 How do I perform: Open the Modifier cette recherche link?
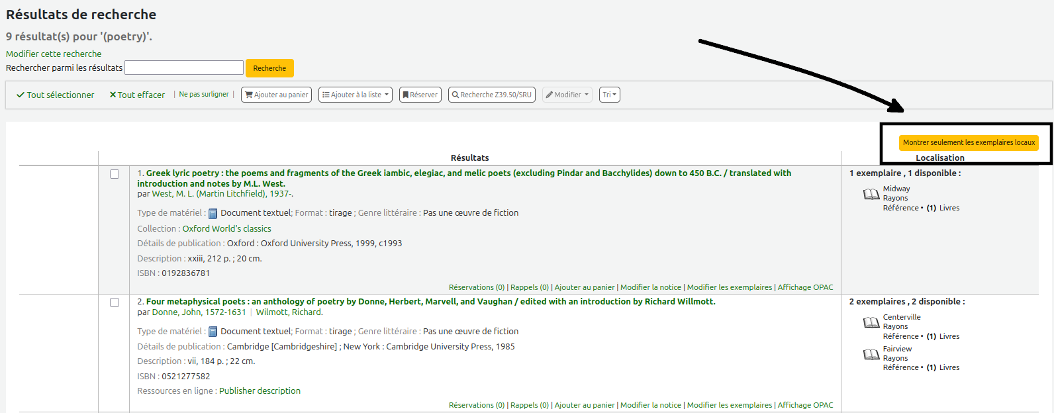54,54
